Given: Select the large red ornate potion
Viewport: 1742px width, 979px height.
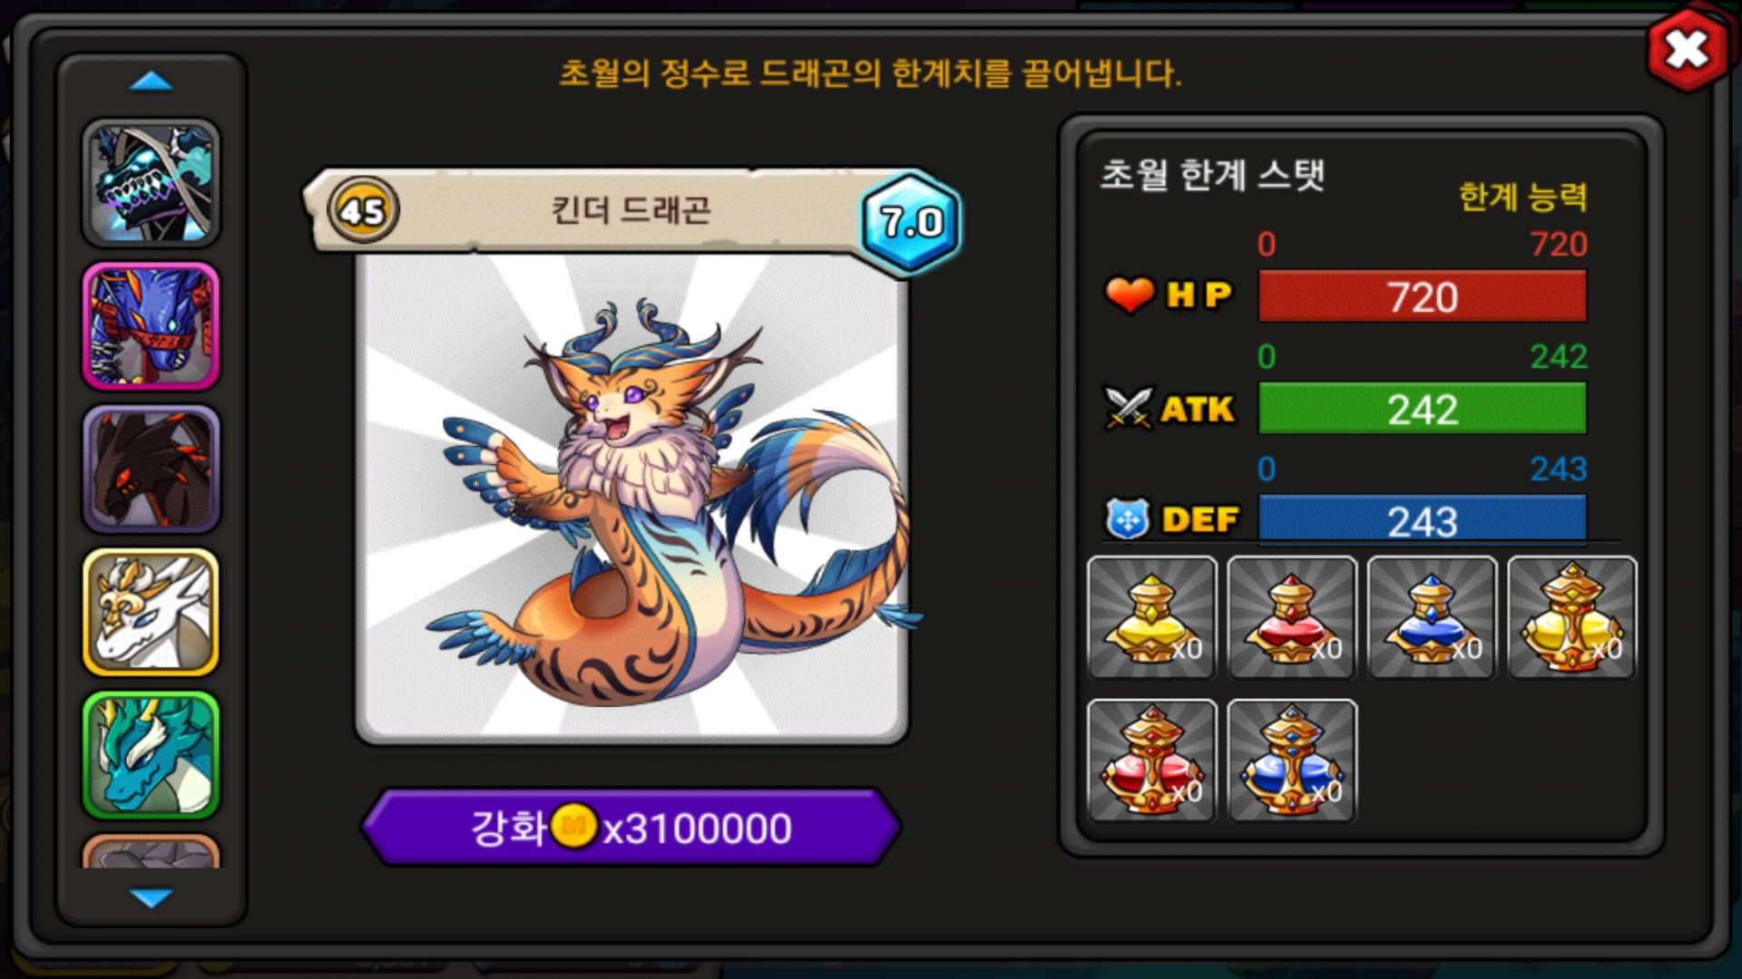Looking at the screenshot, I should [1151, 760].
